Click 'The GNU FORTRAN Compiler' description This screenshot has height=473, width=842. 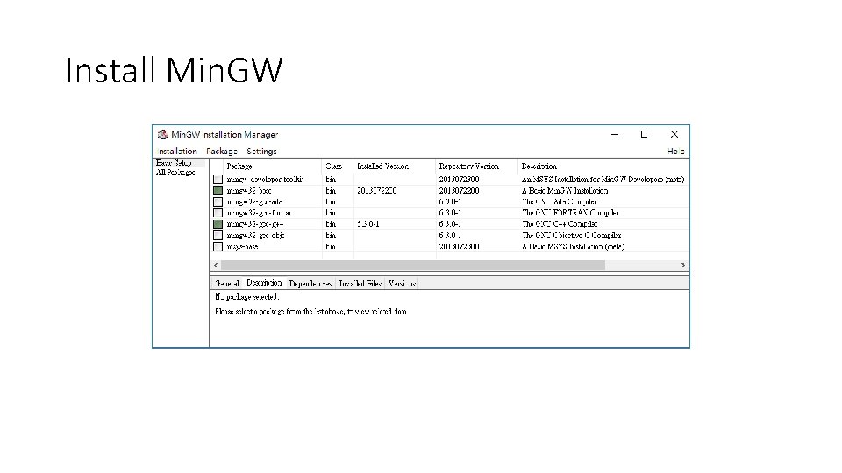pyautogui.click(x=570, y=213)
